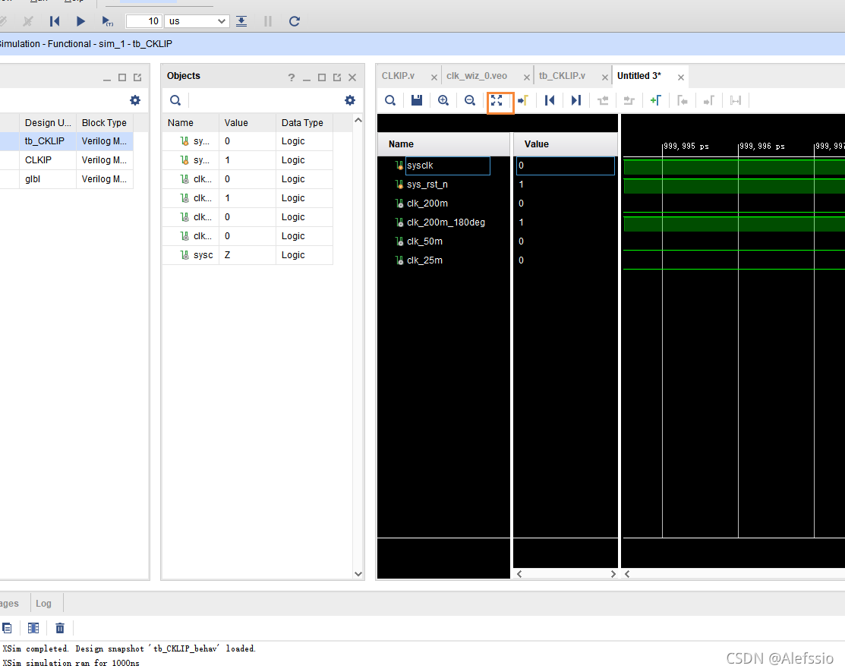Open Objects panel settings gear

350,100
